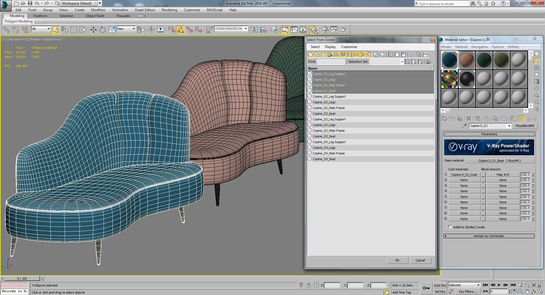Open the Workspace: Default dropdown
545x295 pixels.
point(79,3)
